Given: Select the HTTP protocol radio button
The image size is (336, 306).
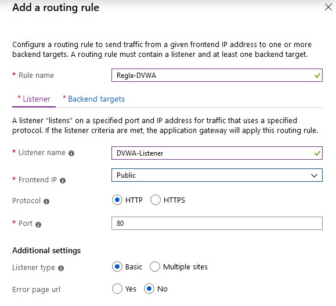Looking at the screenshot, I should 117,200.
